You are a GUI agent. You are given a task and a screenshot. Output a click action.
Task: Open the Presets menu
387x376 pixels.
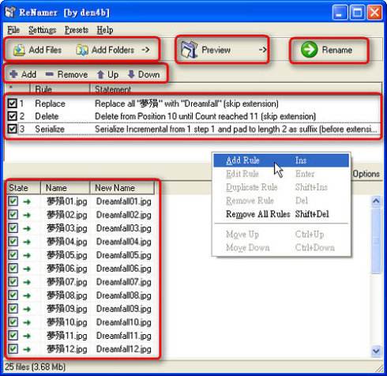pos(77,30)
